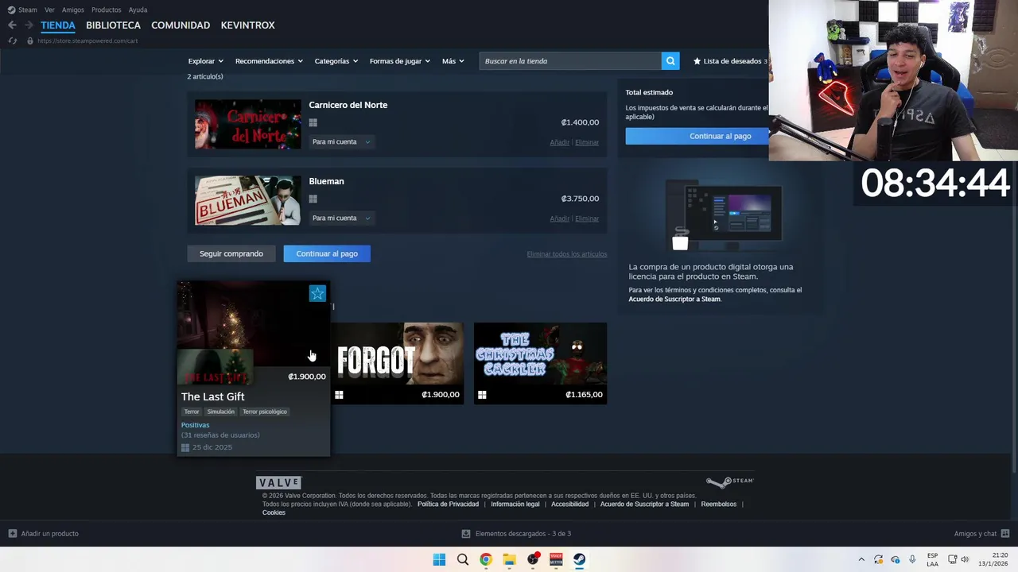Click the Valve logo in the footer
The image size is (1018, 572).
278,482
